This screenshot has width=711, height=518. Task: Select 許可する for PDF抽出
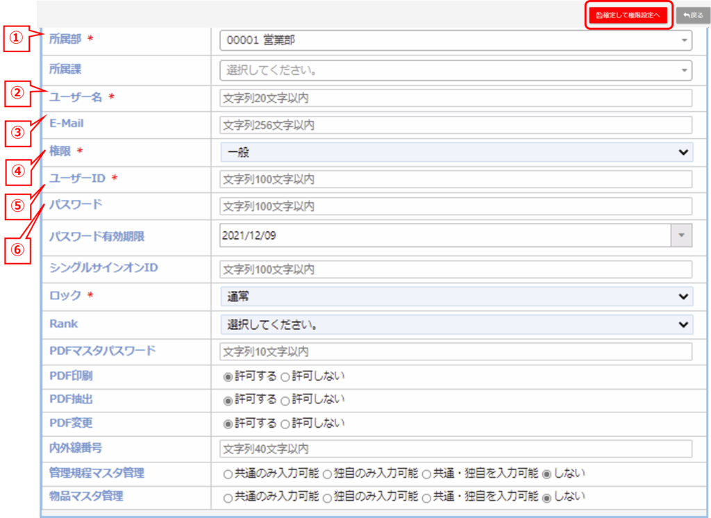pos(226,401)
